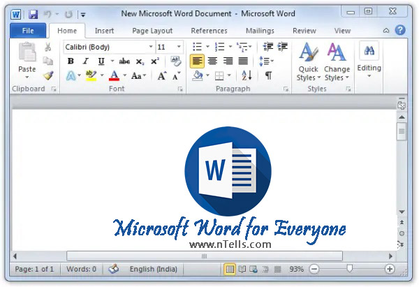Viewport: 419px width, 287px height.
Task: Open Line and Paragraph Spacing menu
Action: pyautogui.click(x=266, y=61)
